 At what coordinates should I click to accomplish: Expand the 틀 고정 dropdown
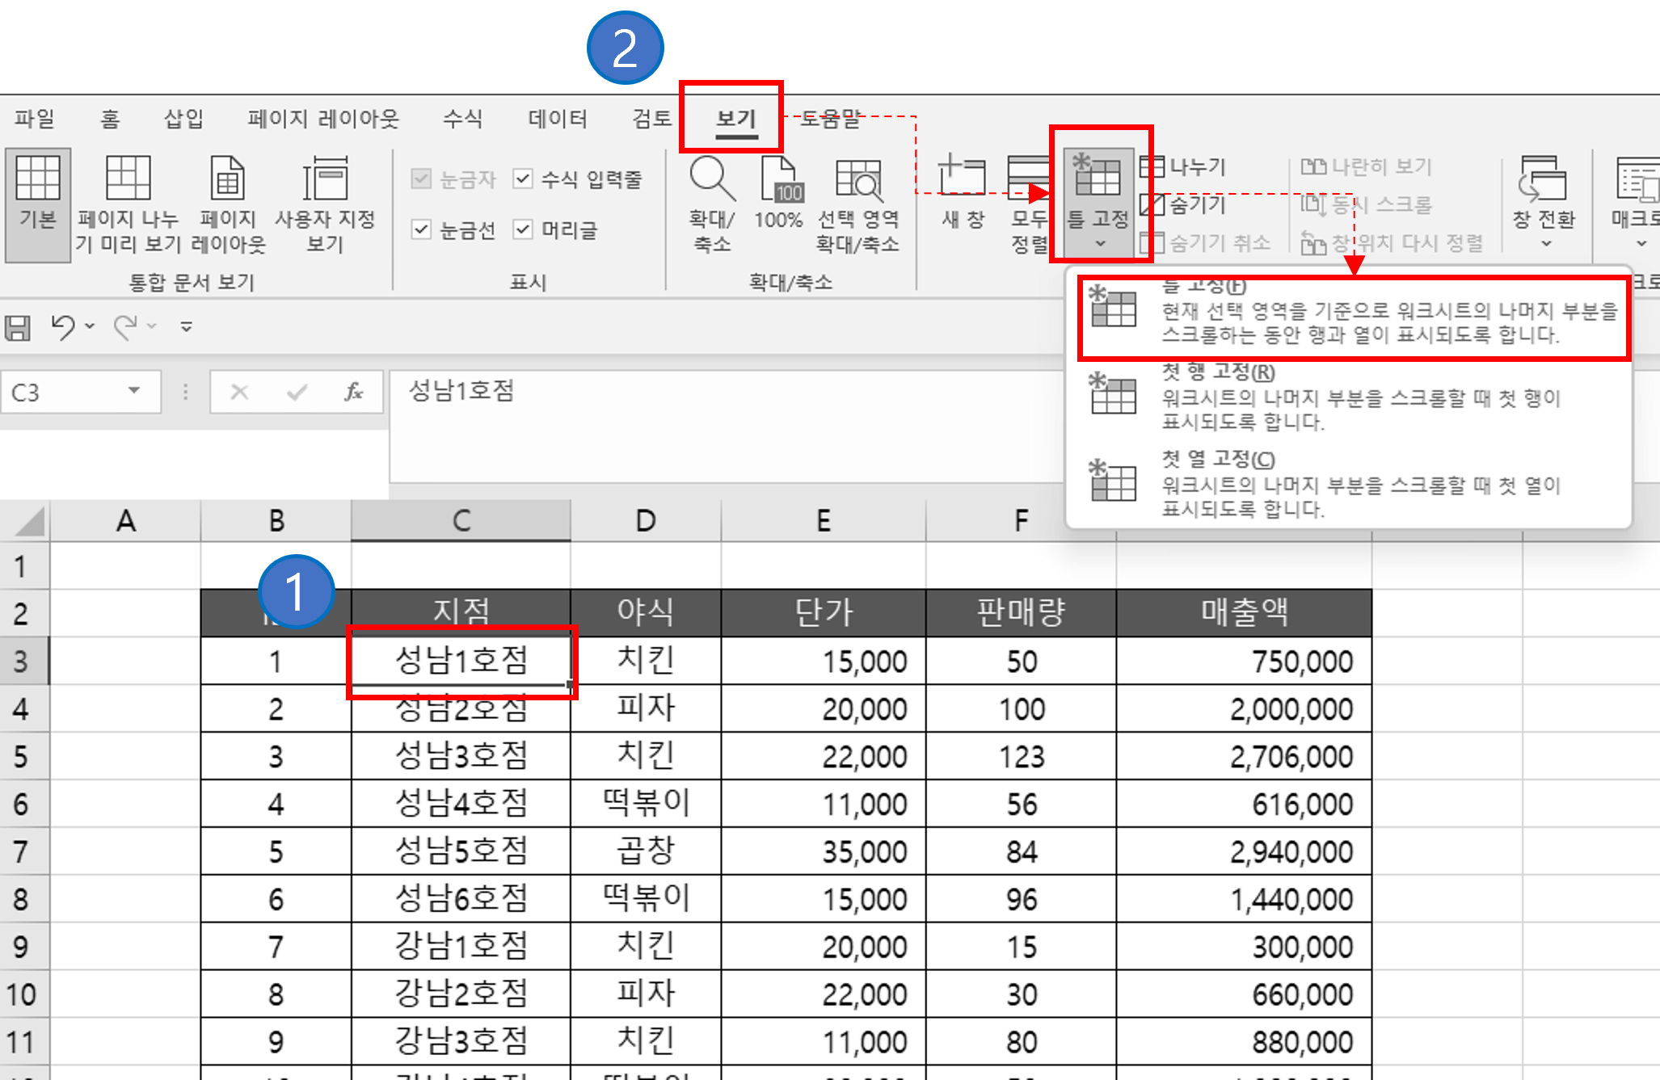click(1099, 242)
